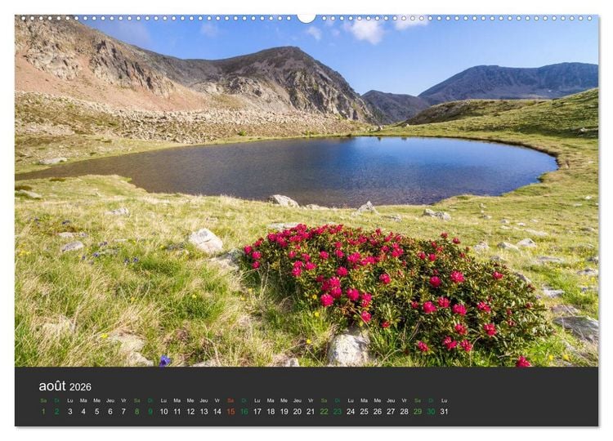Select day 3 in the calendar

(x=70, y=412)
